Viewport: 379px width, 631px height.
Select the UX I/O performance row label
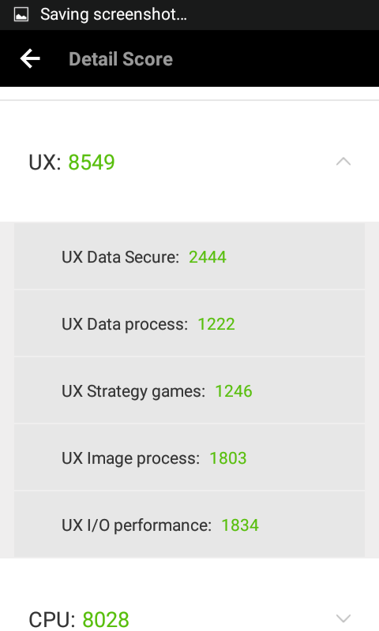pos(137,525)
